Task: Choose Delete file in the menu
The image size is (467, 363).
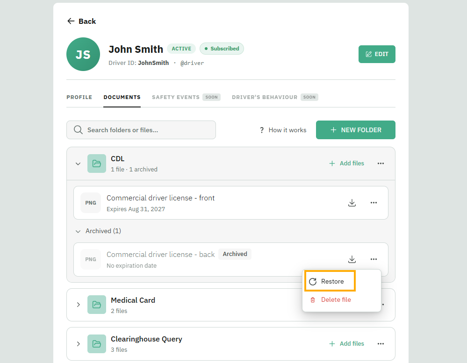Action: (330, 300)
